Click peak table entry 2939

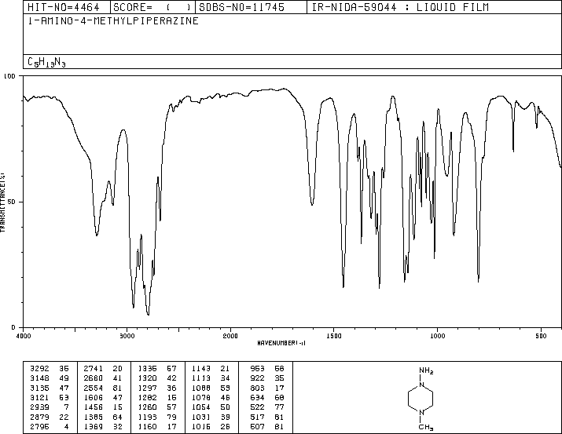pyautogui.click(x=39, y=407)
